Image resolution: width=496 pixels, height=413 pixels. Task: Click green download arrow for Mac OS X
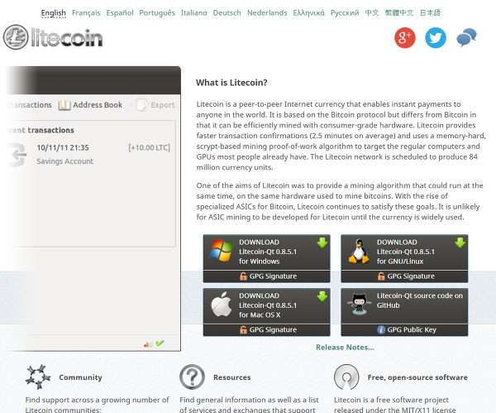tap(322, 296)
